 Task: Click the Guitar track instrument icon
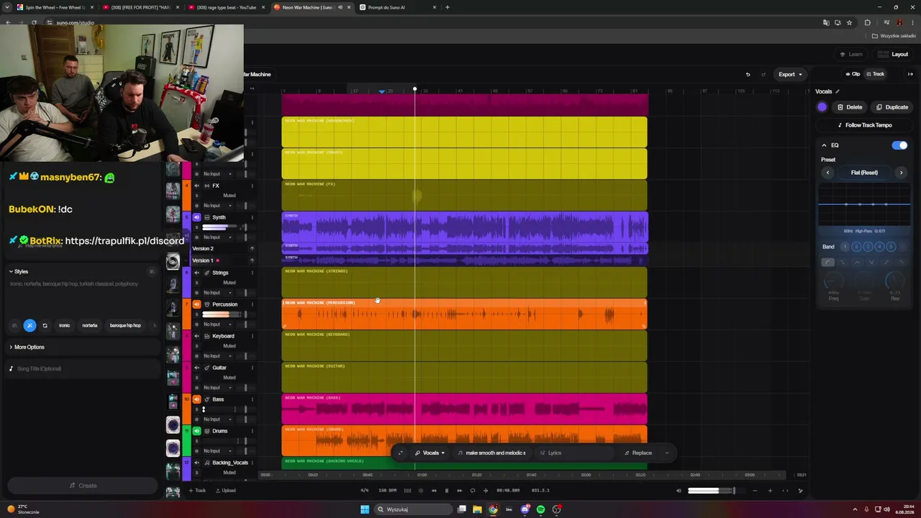pos(207,368)
